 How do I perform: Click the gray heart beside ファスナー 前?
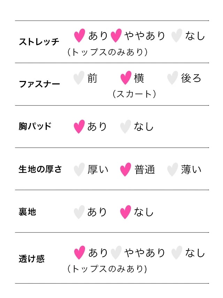tap(79, 78)
